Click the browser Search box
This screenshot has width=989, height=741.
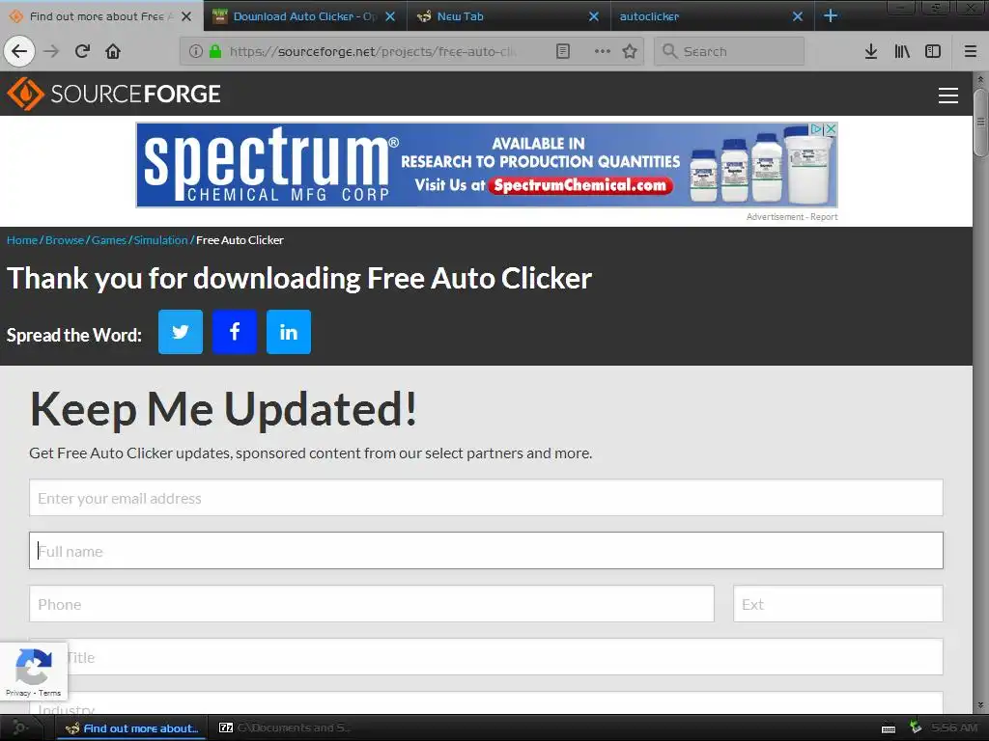pos(729,51)
